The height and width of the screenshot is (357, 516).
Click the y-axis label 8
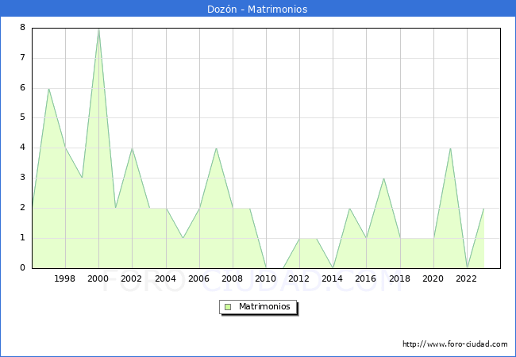[x=23, y=28]
